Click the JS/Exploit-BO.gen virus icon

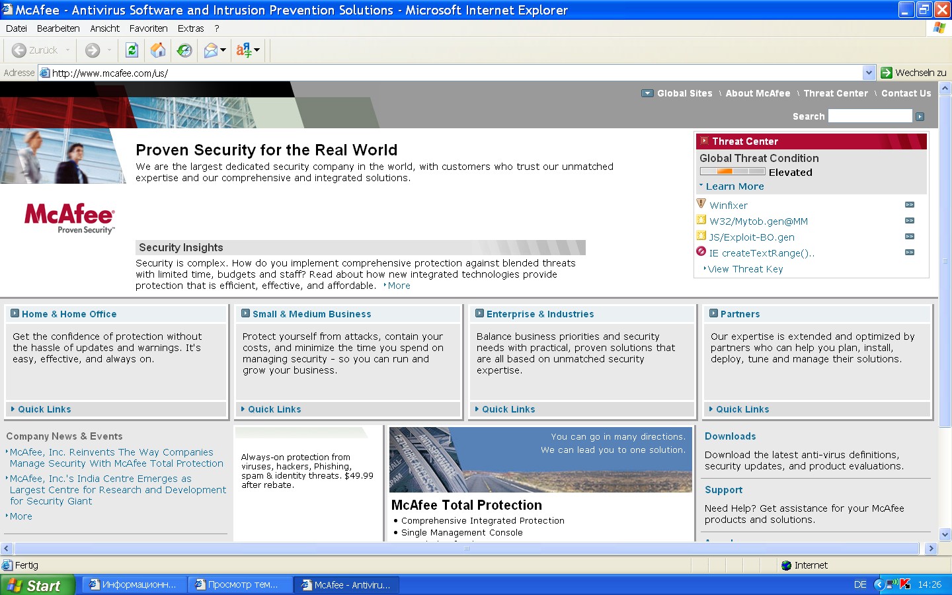tap(701, 235)
